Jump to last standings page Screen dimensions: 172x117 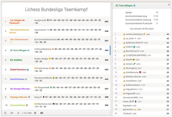[42, 113]
